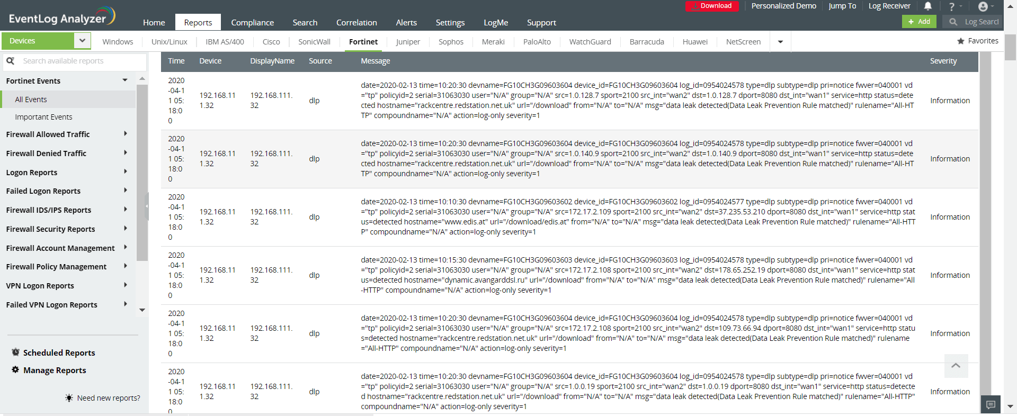Screen dimensions: 1017x416
Task: Switch to WatchGuard device reports
Action: click(590, 42)
